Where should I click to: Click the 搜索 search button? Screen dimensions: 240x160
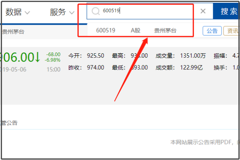226,11
